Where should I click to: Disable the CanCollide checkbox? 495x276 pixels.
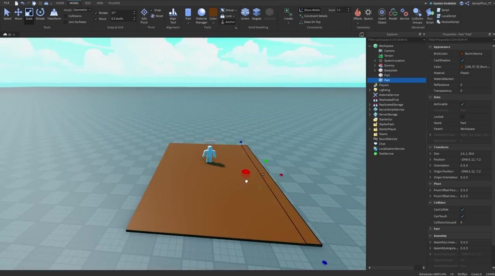(x=462, y=210)
